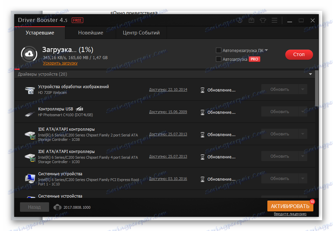333x231 pixels.
Task: Open available date 15.06.2009 link
Action: 168,112
